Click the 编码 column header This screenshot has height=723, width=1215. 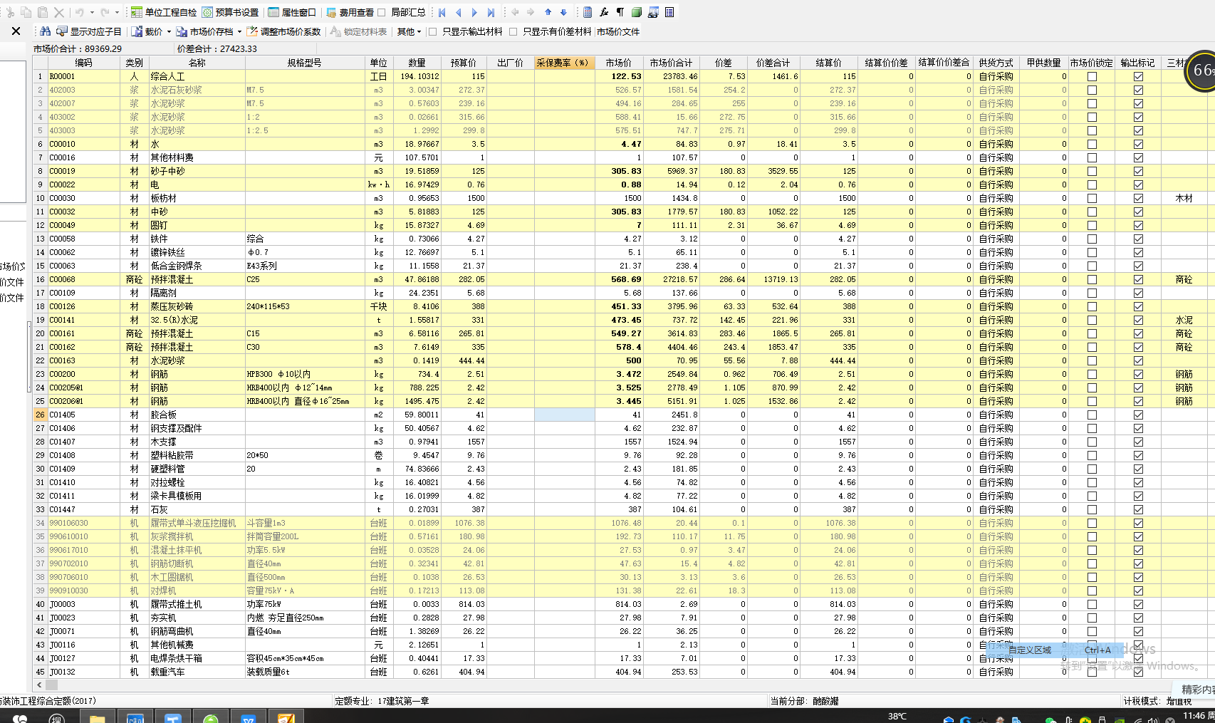(83, 63)
